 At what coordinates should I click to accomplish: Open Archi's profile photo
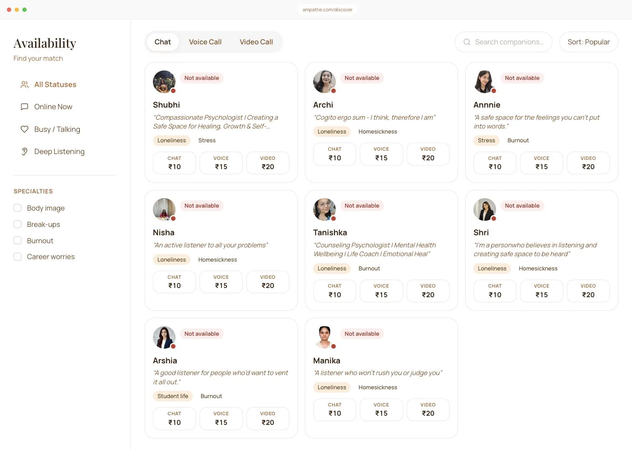click(324, 82)
